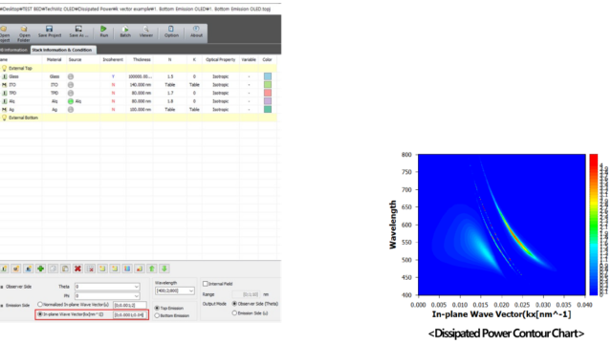Open a folder with Open Folder

tap(24, 34)
